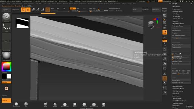Screen dimensions: 194x109
Task: Select the Move transform icon in top toolbar
Action: click(x=33, y=10)
